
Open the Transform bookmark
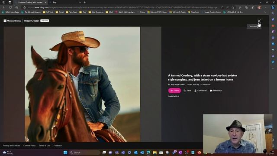point(193,12)
